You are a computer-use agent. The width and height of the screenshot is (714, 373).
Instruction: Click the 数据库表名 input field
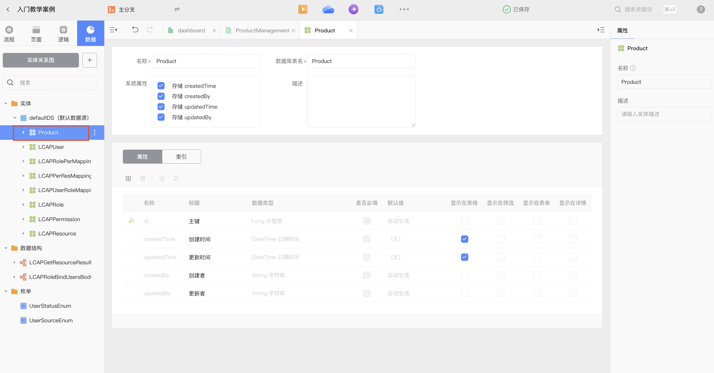point(361,61)
